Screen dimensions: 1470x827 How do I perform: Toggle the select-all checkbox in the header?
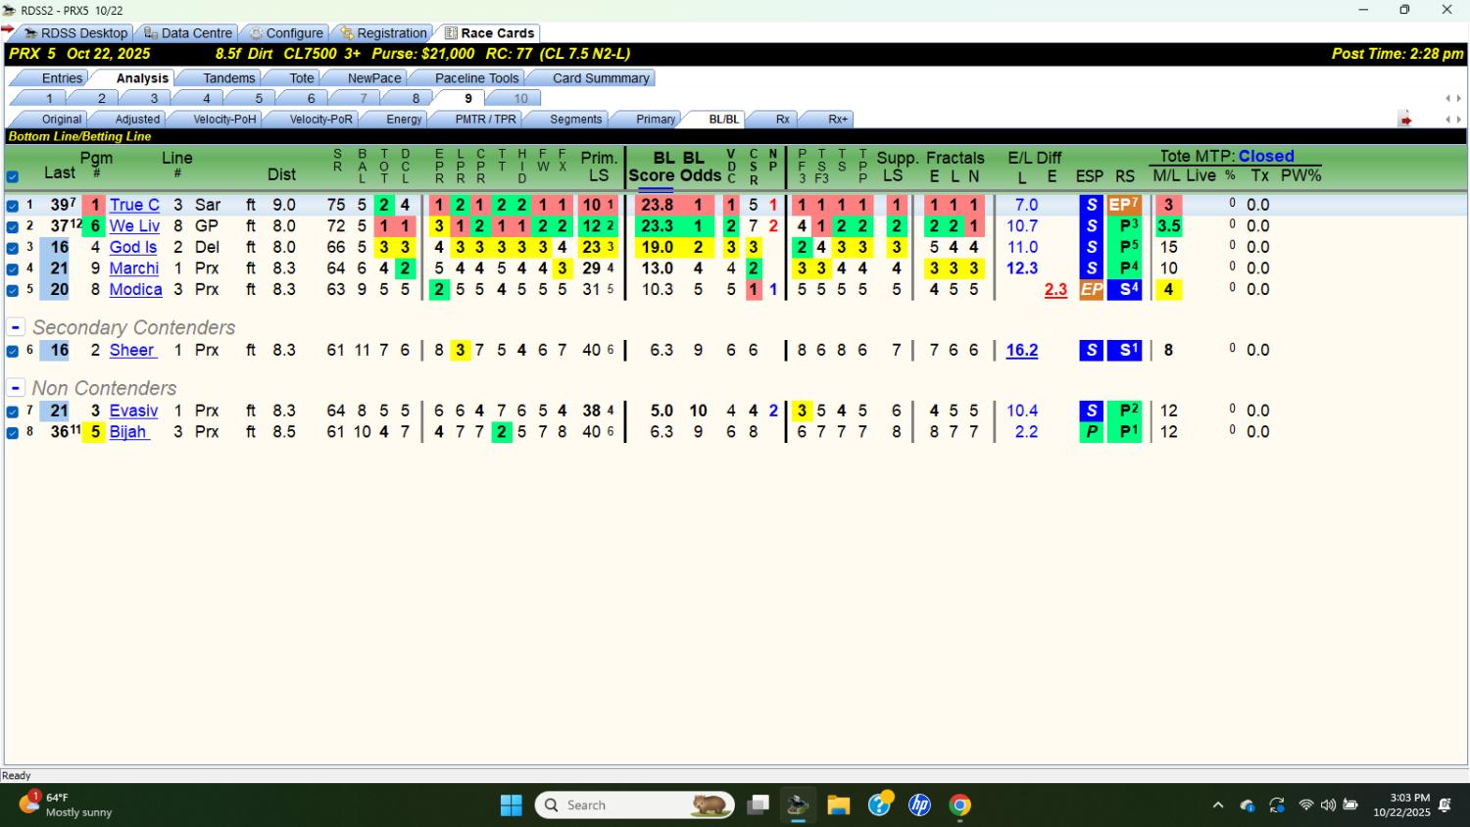(13, 177)
